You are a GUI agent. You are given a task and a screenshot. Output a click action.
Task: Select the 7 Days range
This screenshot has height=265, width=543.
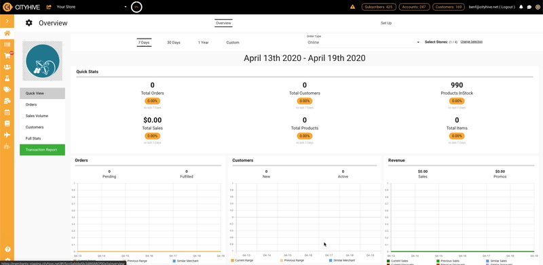(144, 43)
